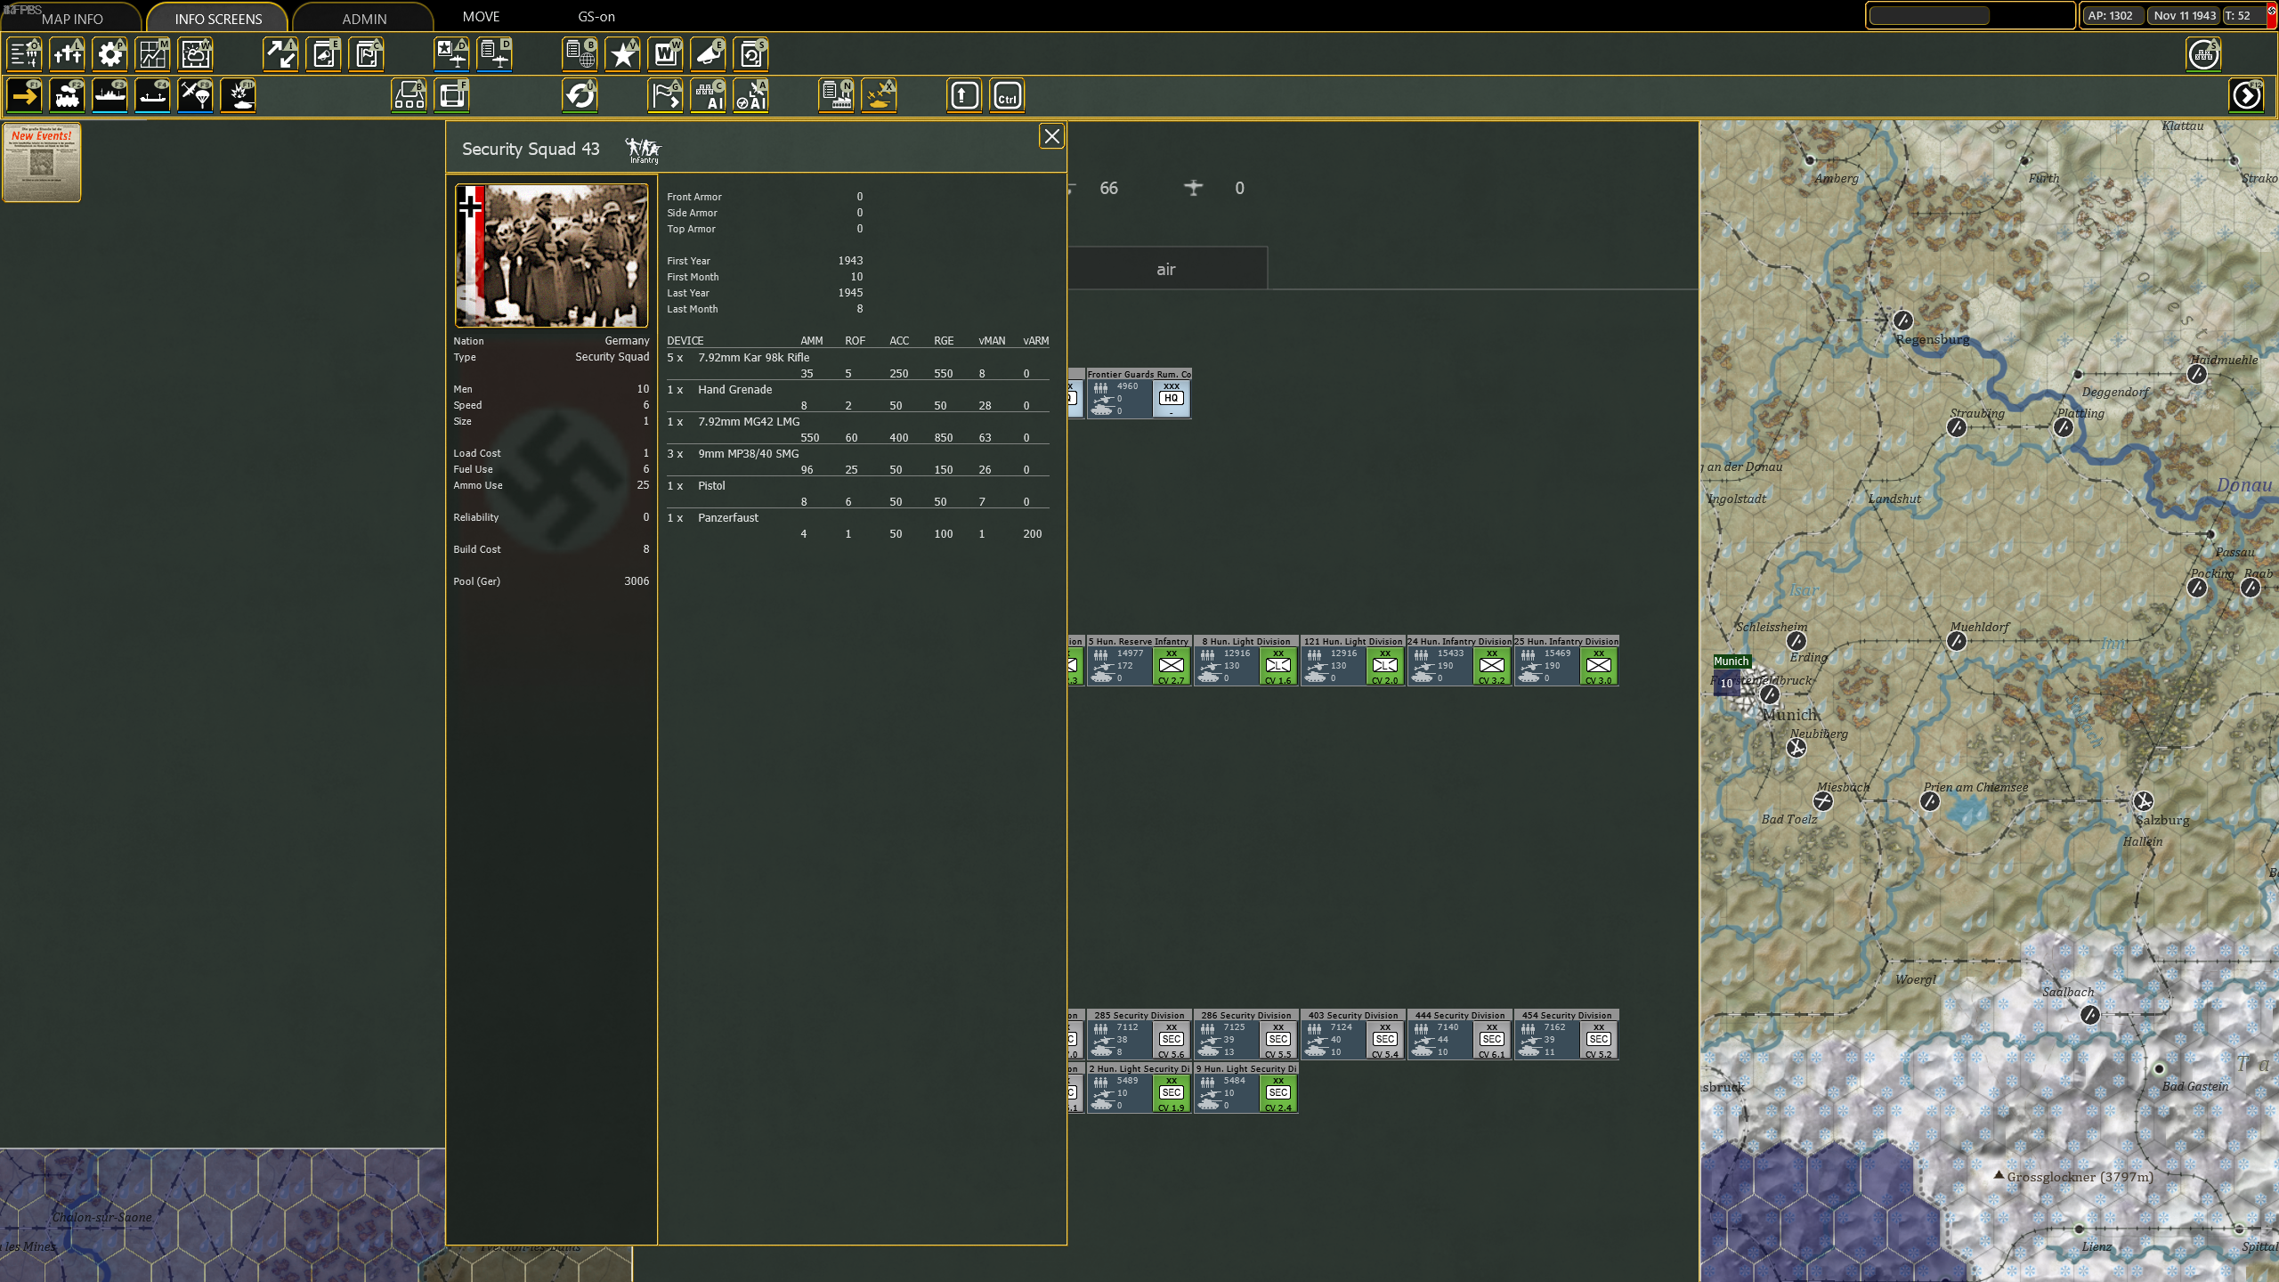
Task: Select the 5 Hun. Reserve Infantry unit
Action: (1139, 661)
